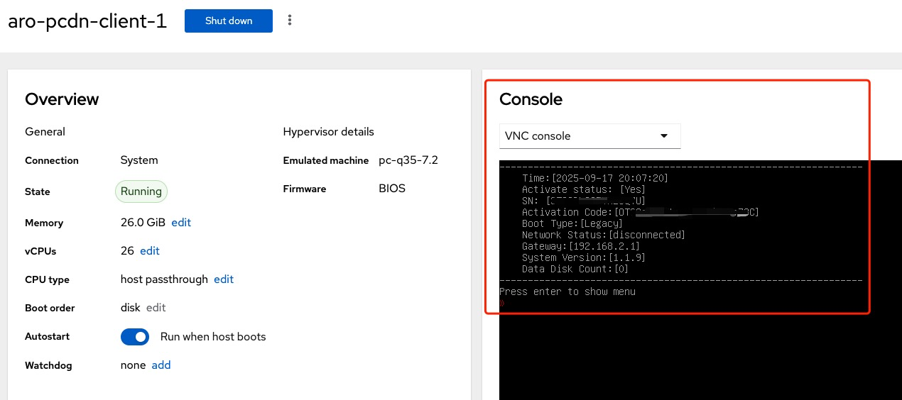Edit the vCPUs count

[150, 251]
